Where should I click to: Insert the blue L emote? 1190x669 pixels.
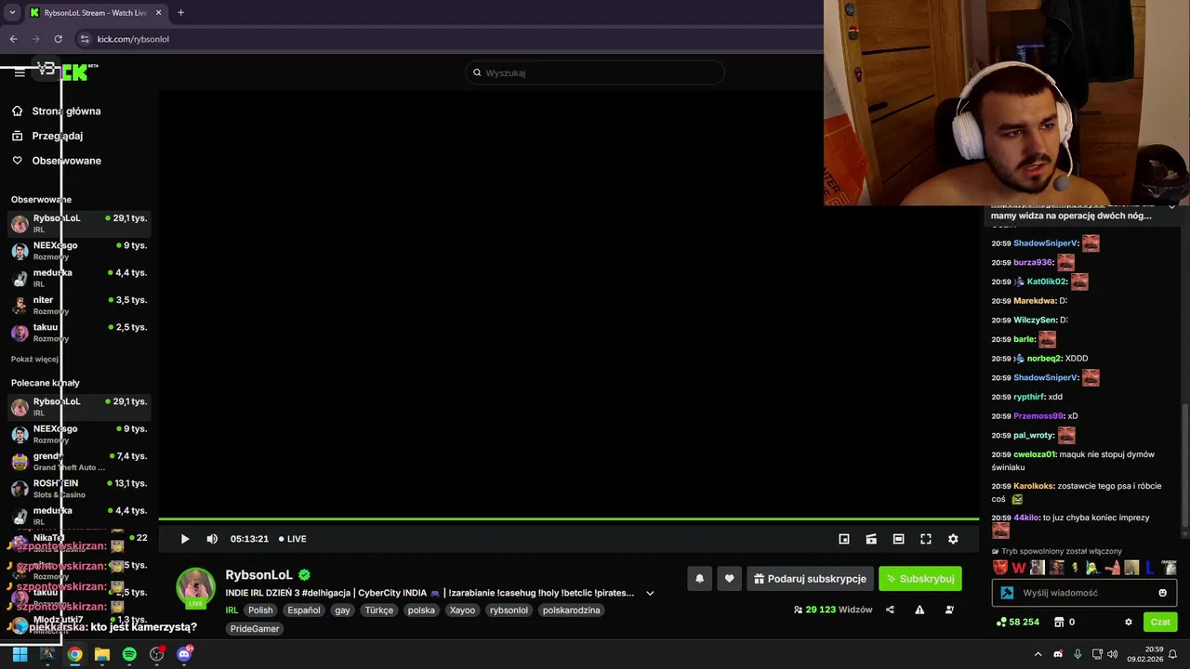click(1150, 568)
